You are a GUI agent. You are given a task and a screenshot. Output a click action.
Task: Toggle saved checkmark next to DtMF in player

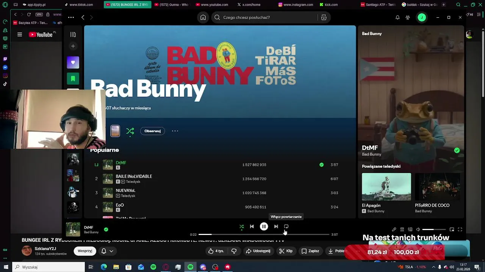(106, 229)
